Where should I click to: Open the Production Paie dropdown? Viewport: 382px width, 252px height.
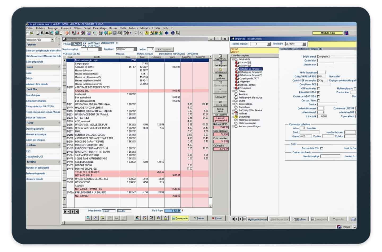52,40
